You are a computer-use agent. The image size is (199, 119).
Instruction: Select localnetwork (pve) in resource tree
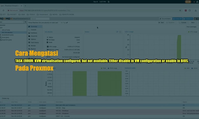point(7,35)
